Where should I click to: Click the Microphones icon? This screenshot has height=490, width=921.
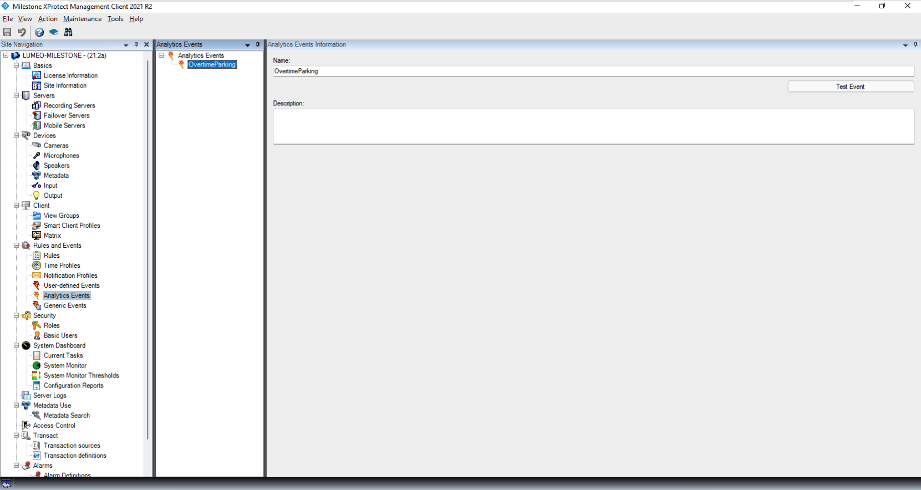[x=37, y=155]
